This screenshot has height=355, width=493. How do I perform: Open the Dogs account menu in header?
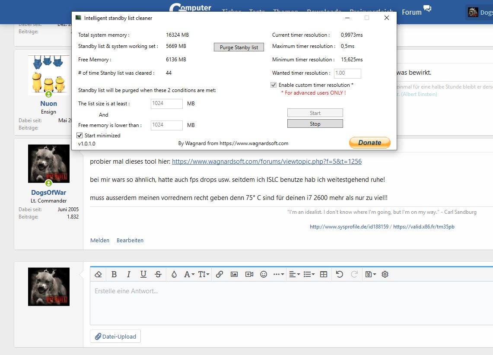point(480,12)
